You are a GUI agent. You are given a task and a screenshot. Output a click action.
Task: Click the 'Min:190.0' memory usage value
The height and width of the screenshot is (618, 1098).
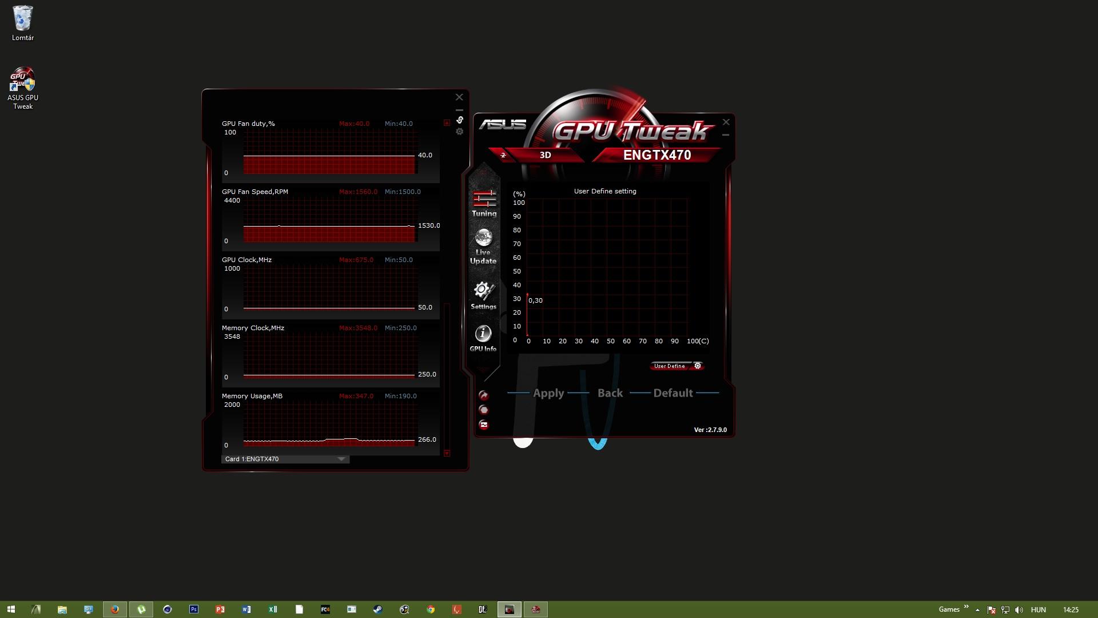click(x=400, y=396)
